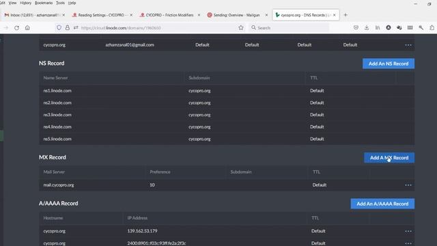
Task: Select ns2.linode.com name server row
Action: 227,102
